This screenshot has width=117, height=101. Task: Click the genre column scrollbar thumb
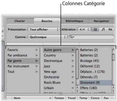pos(77,64)
